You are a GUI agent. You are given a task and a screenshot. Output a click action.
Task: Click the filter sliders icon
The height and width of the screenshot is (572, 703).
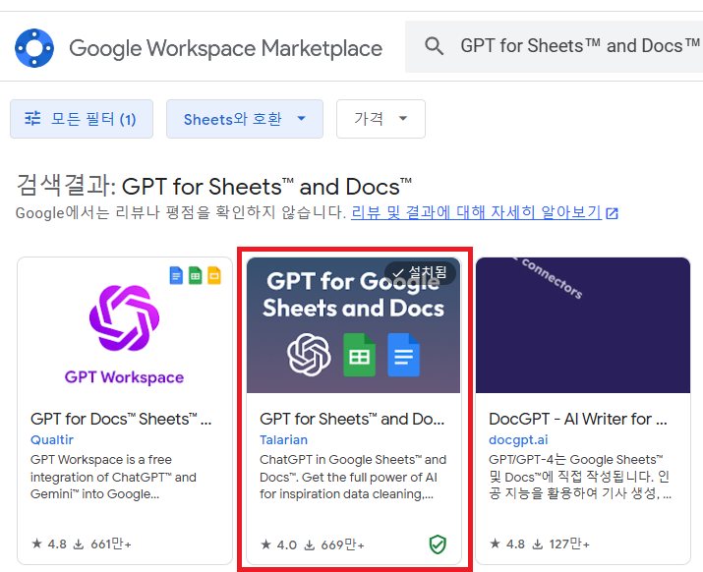coord(32,118)
